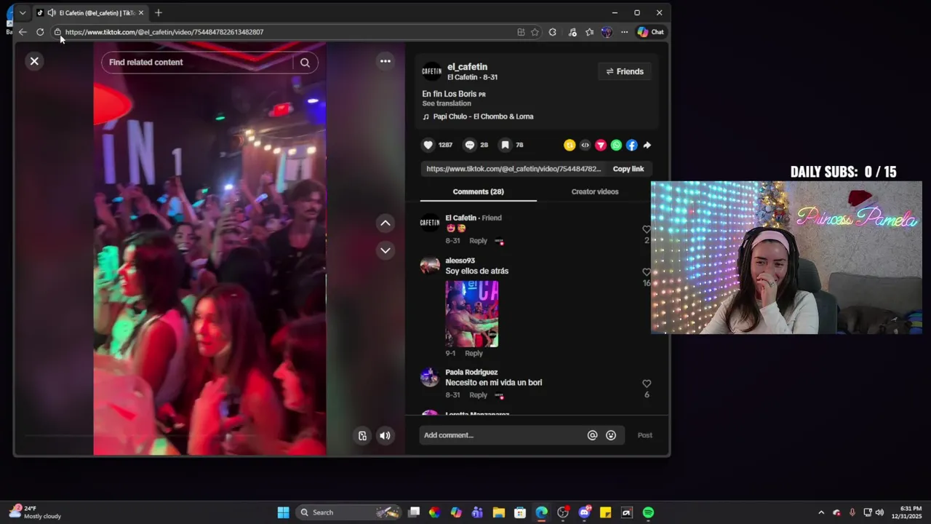Insert a mention with @ icon
Screen dimensions: 931x524
click(x=592, y=435)
